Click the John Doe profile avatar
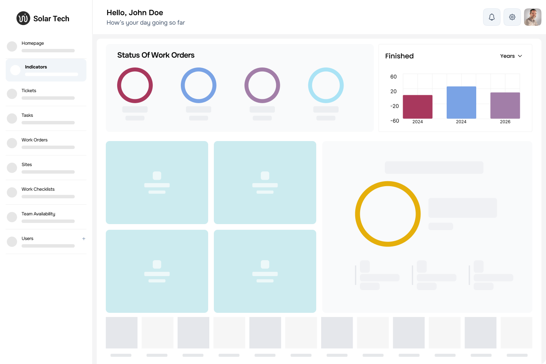Screen dimensions: 546x364 532,17
